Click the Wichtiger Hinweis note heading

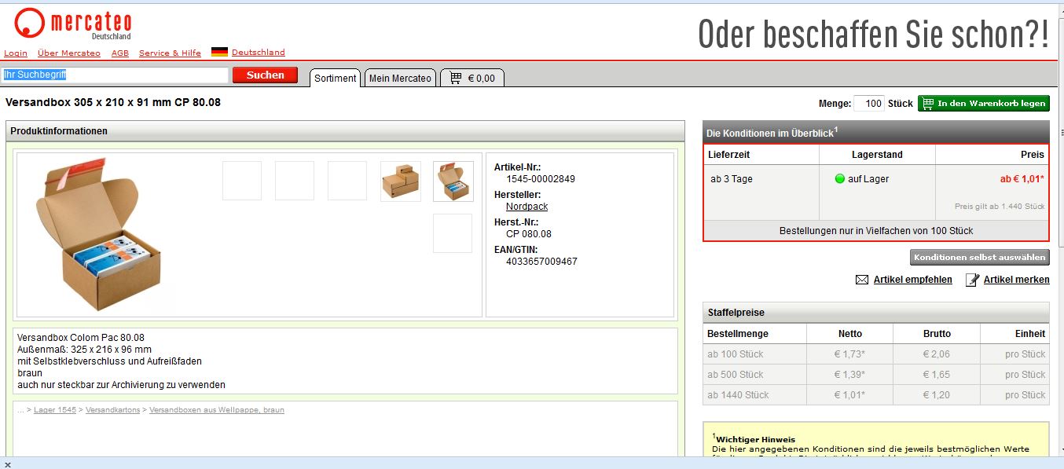click(x=755, y=439)
